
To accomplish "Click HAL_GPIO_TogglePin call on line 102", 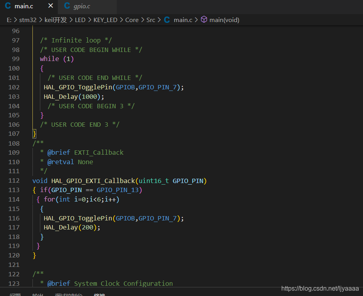I will 114,87.
